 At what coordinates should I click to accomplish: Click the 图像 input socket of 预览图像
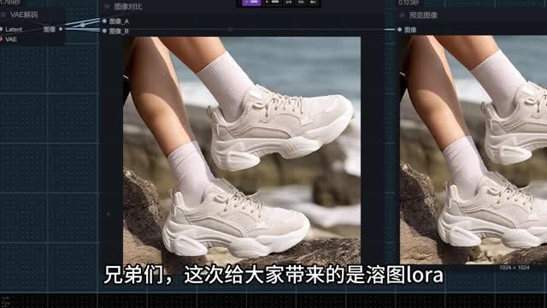click(x=399, y=30)
